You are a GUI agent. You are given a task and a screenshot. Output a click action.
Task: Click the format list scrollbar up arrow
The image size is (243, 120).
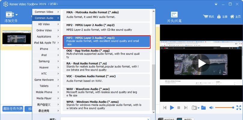tap(153, 11)
